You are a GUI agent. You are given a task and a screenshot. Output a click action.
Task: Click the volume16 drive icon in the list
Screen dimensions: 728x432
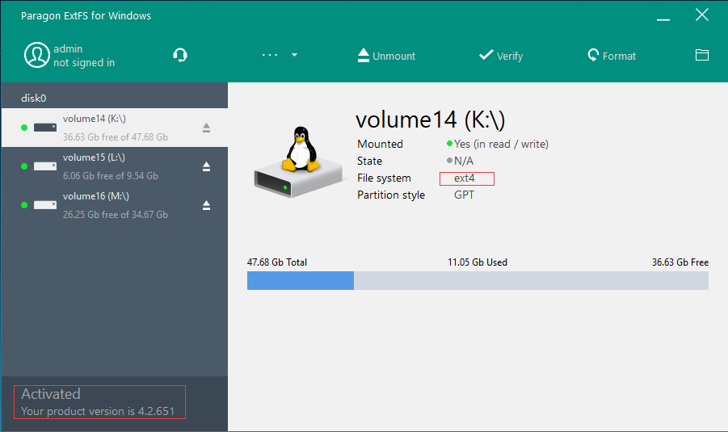45,205
